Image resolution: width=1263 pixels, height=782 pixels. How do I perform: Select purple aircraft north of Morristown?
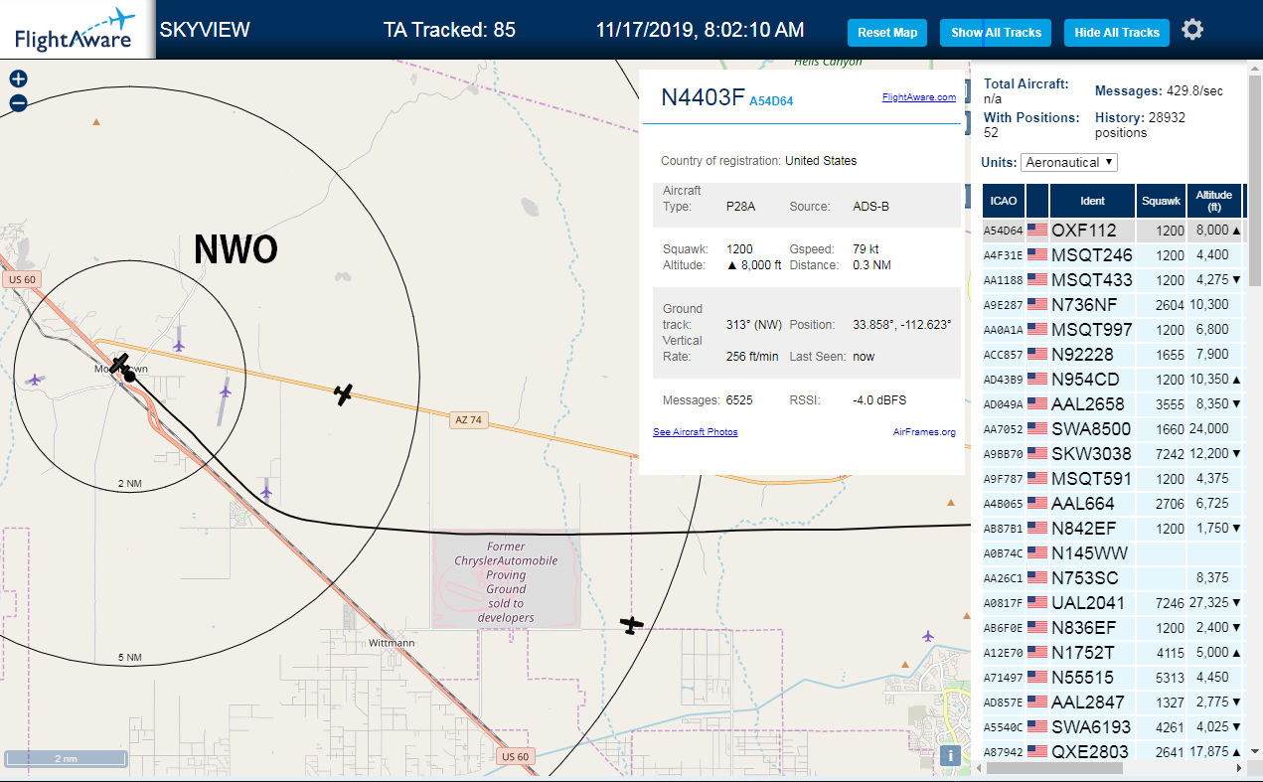(178, 345)
